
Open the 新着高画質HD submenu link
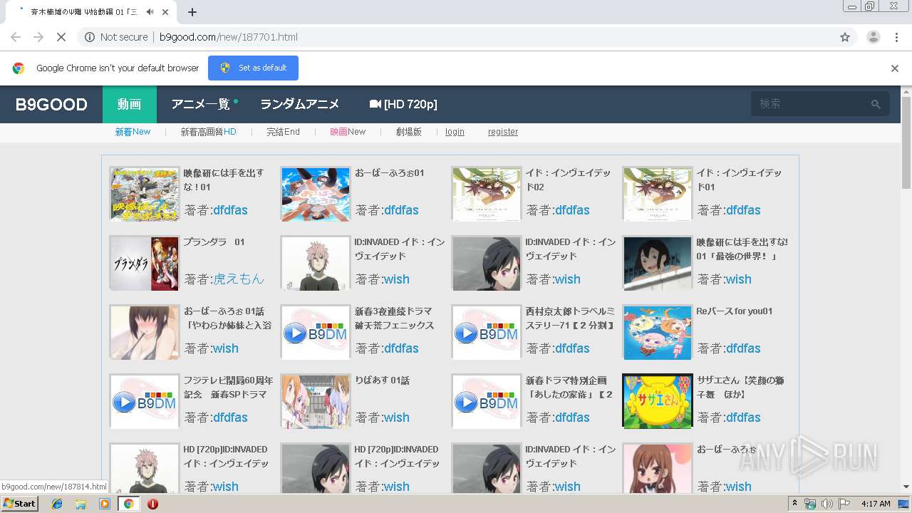coord(208,132)
